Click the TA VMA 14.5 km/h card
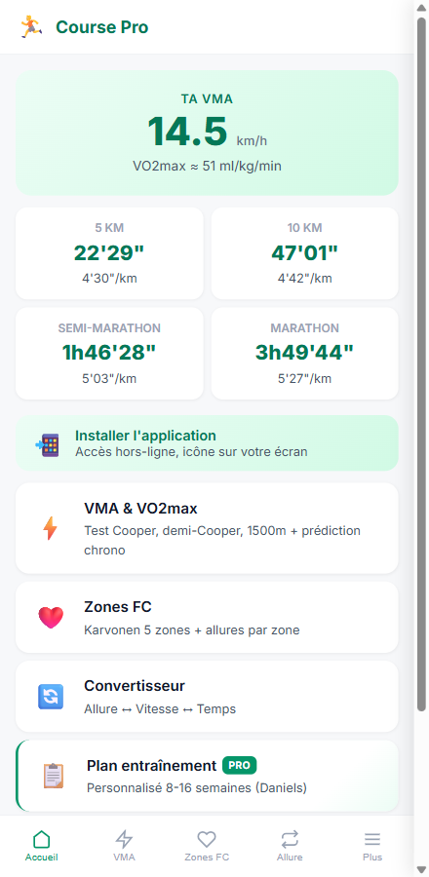 click(x=207, y=133)
